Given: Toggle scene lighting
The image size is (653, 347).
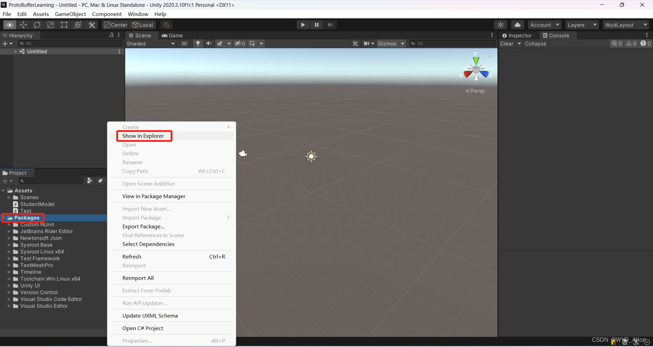Looking at the screenshot, I should coord(197,44).
